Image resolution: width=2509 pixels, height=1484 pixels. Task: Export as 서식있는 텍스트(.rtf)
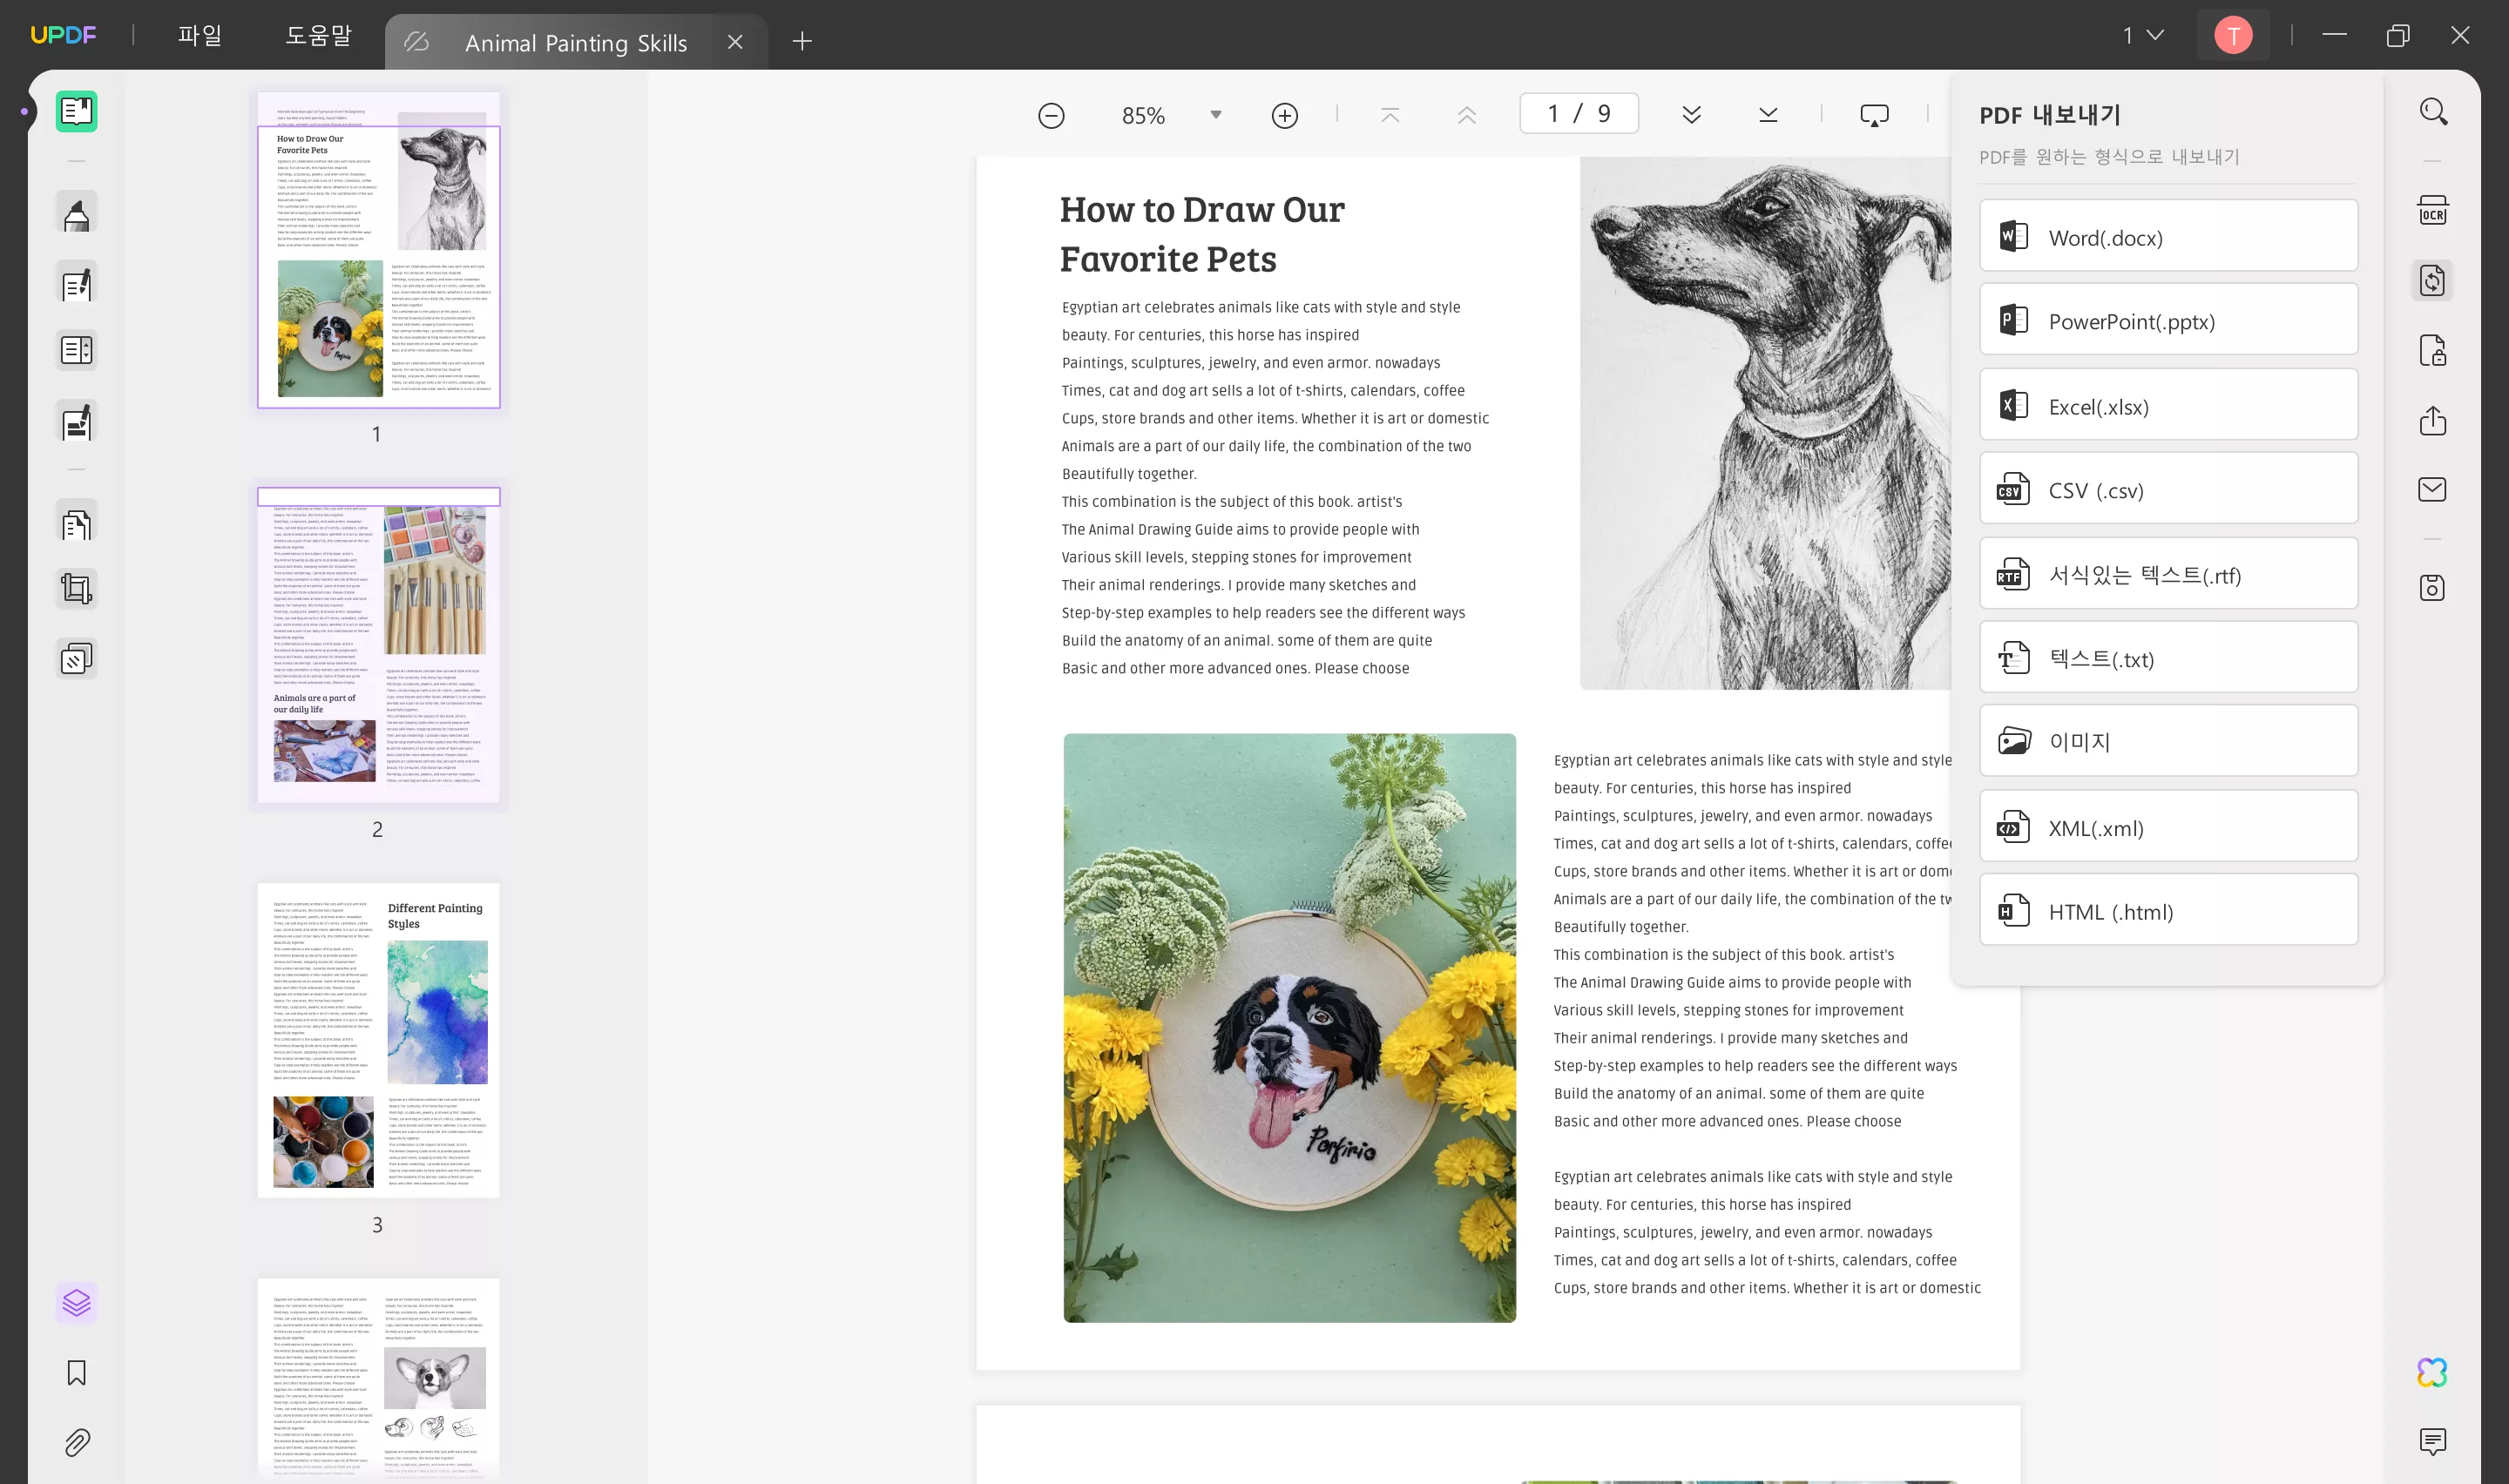(x=2168, y=574)
